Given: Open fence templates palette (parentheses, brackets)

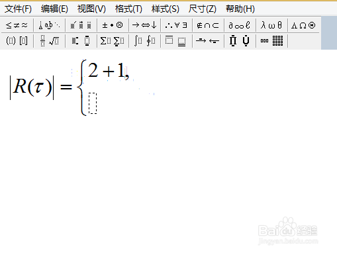Looking at the screenshot, I should tap(17, 41).
